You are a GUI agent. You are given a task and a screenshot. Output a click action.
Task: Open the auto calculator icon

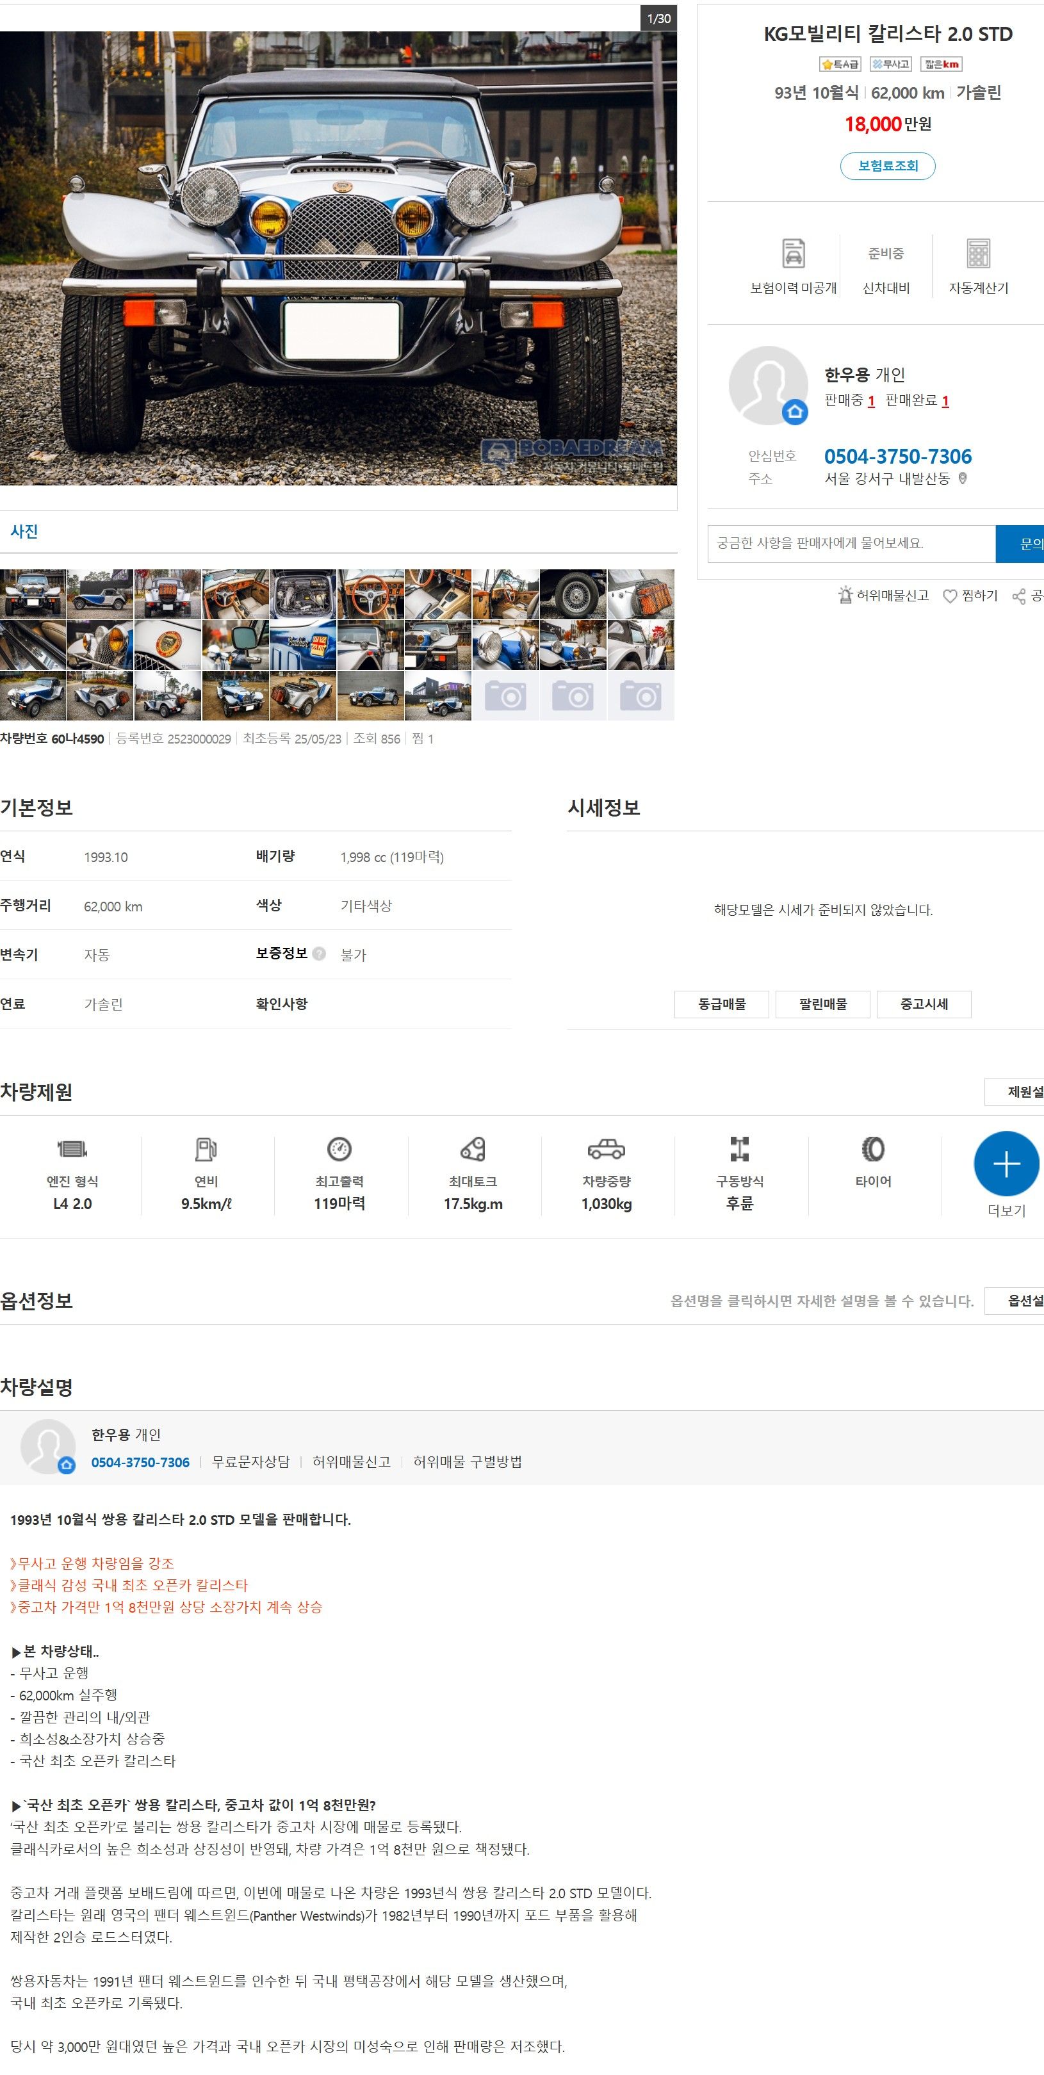coord(978,253)
